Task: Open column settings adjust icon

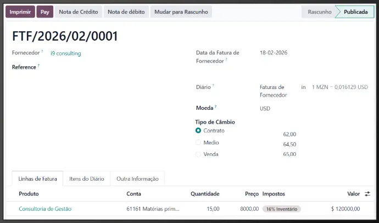Action: pyautogui.click(x=367, y=194)
